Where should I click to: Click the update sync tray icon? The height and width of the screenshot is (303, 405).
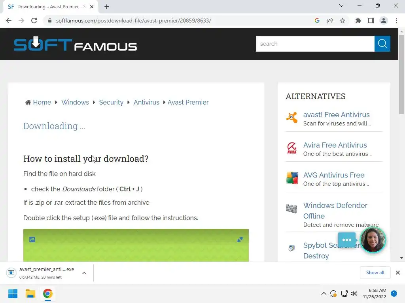(x=333, y=294)
